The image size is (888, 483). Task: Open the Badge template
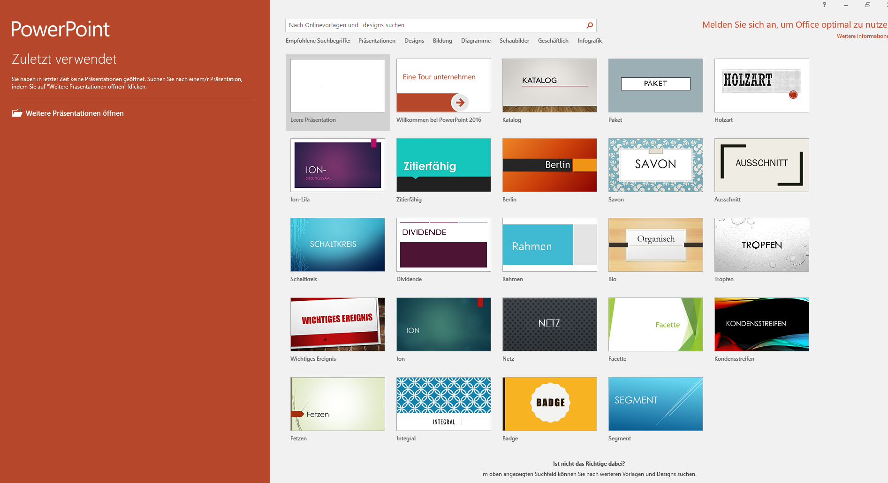point(549,404)
